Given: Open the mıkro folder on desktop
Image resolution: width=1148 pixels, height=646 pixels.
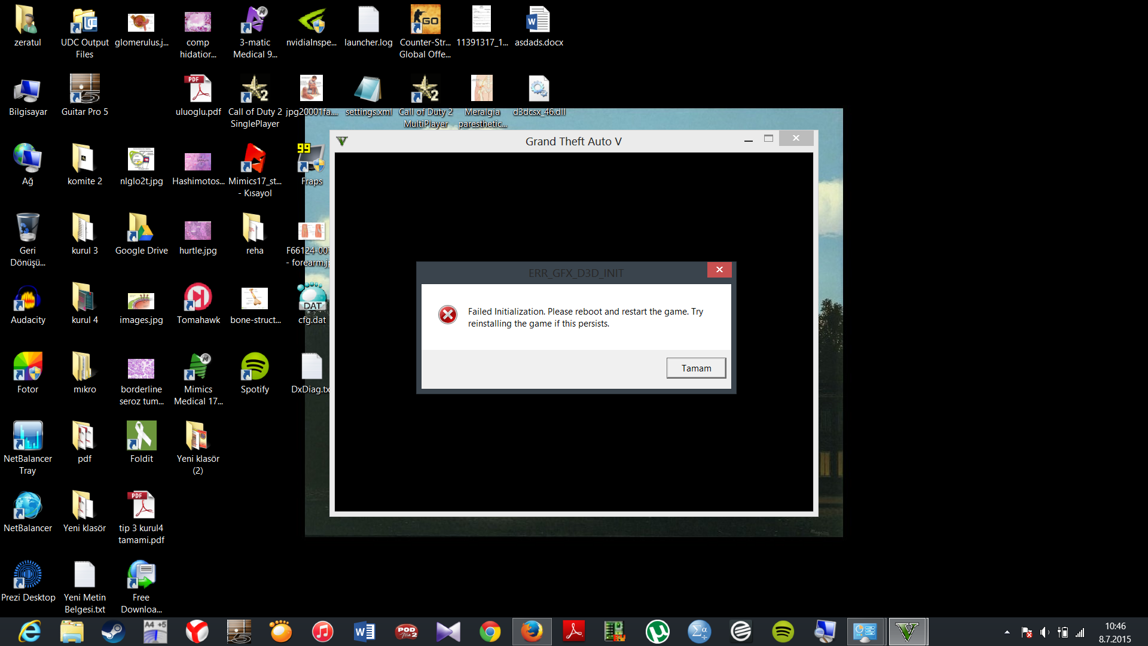Looking at the screenshot, I should point(84,373).
